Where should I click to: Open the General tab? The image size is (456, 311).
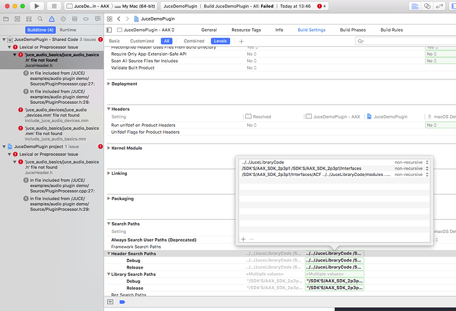(209, 30)
